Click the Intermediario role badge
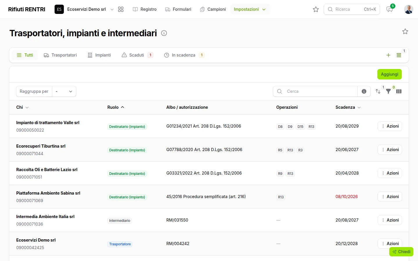This screenshot has height=261, width=418. (120, 221)
